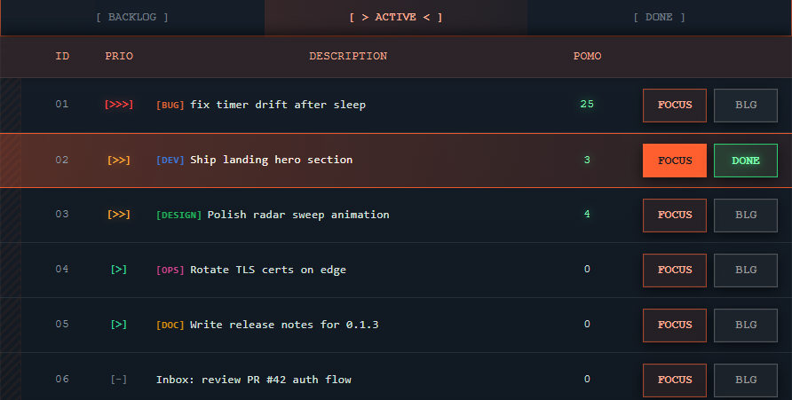This screenshot has width=792, height=400.
Task: Select 'fix timer drift after sleep' description
Action: coord(278,105)
